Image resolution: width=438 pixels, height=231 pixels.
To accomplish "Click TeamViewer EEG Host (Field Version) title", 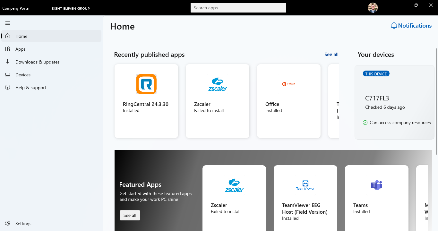I will click(x=305, y=209).
